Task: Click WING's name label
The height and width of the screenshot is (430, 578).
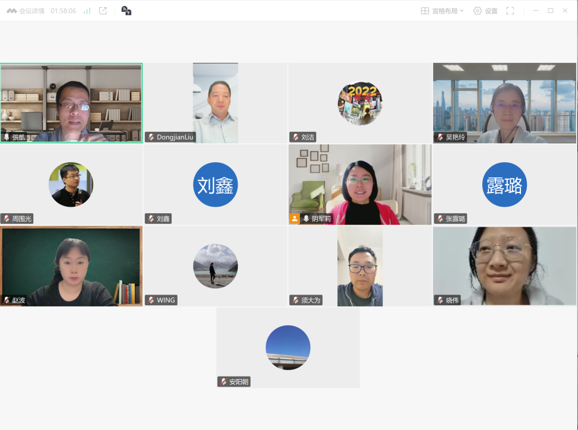Action: [166, 300]
